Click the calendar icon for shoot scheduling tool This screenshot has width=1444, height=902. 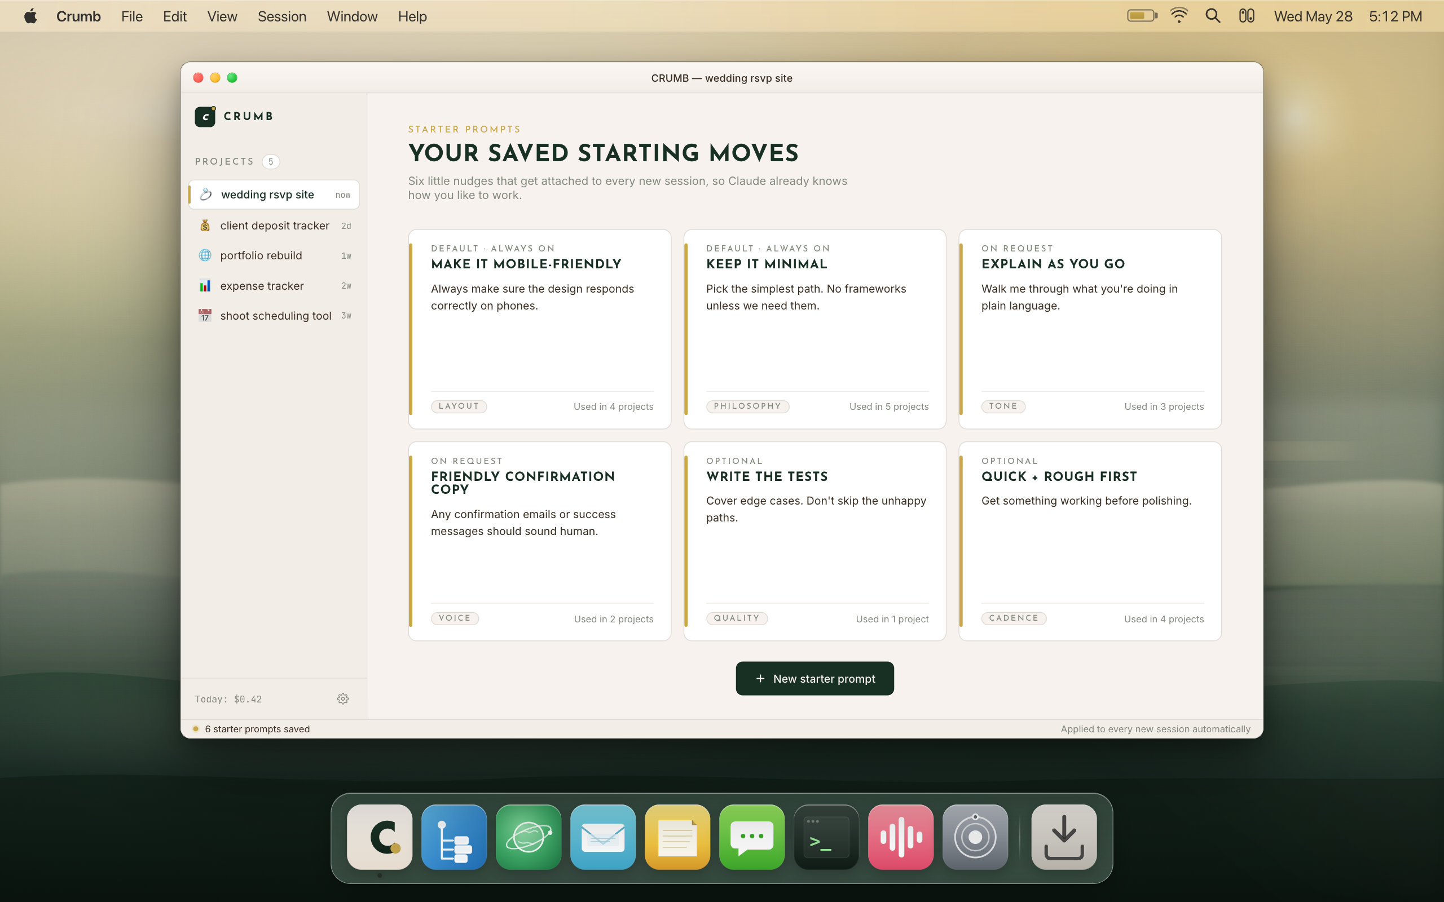click(205, 316)
